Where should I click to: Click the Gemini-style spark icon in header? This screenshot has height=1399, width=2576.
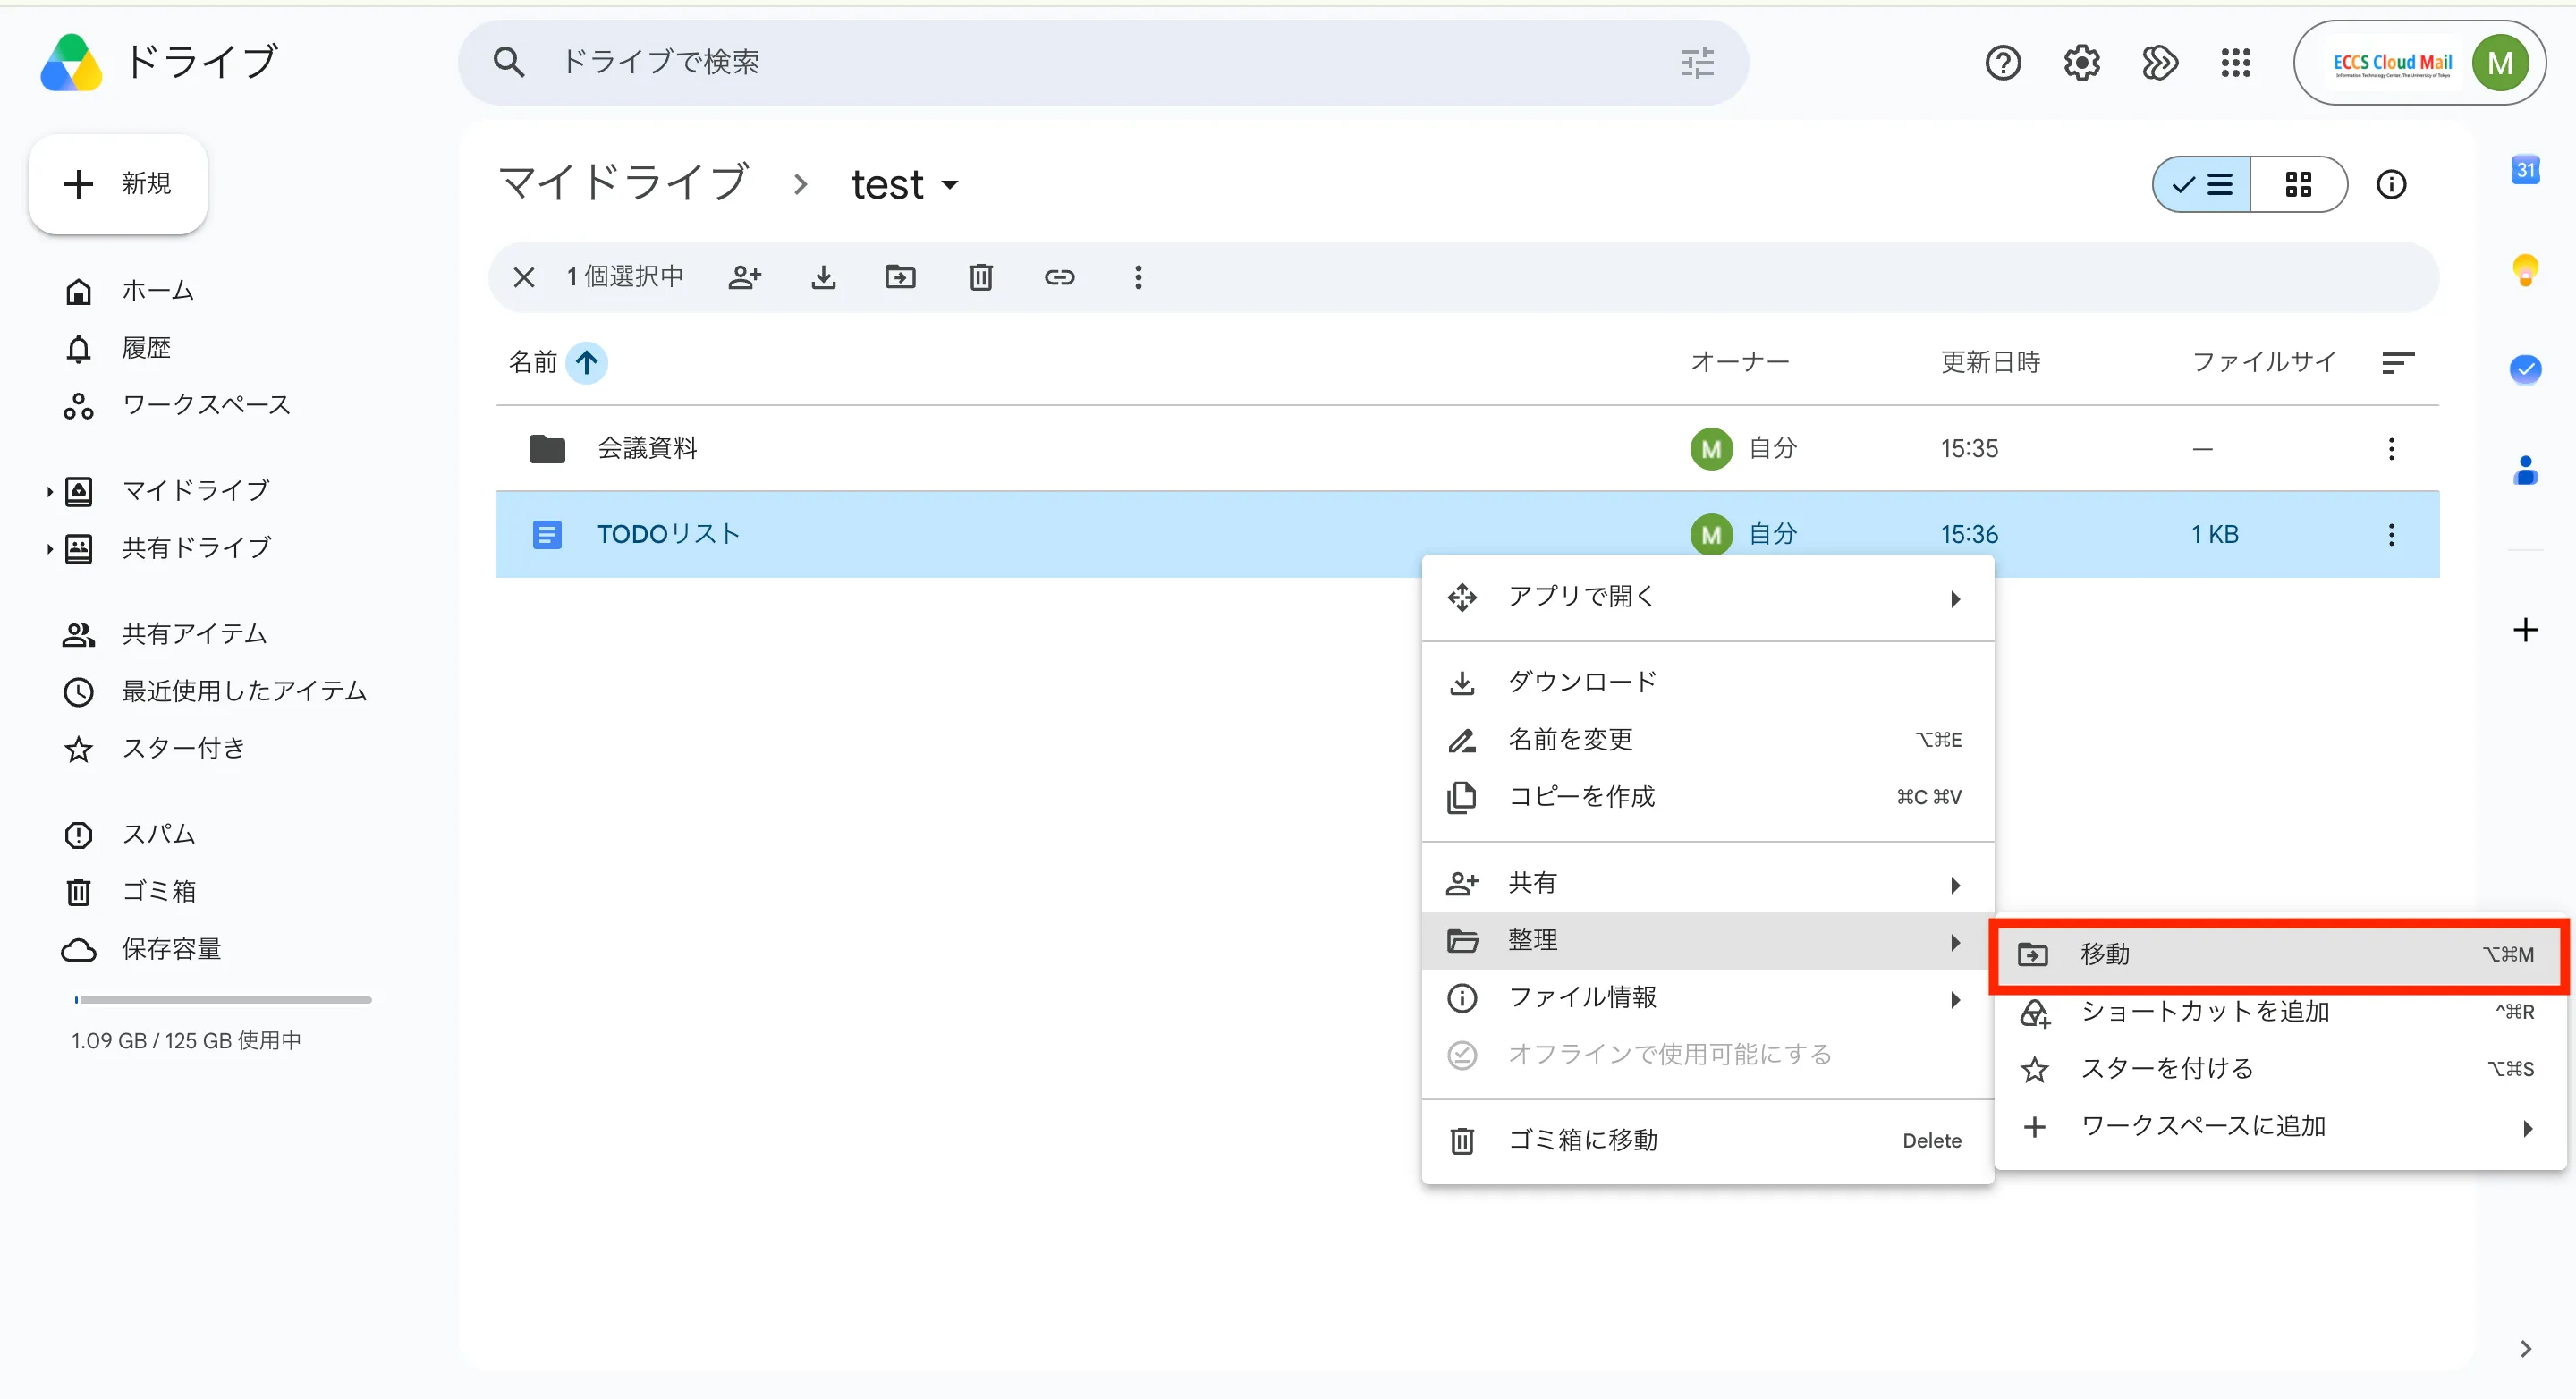point(2160,63)
